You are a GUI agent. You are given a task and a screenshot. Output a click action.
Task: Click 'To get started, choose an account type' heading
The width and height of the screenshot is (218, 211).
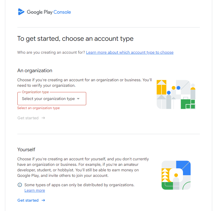(75, 39)
